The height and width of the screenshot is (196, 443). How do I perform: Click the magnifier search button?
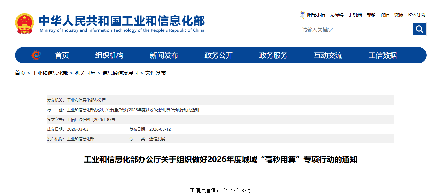coord(420,29)
